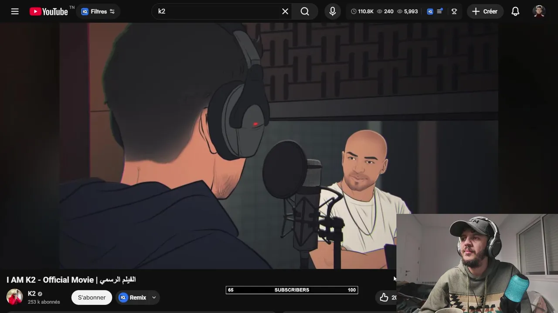Click the K2 verified badge
Viewport: 558px width, 313px height.
pos(40,294)
